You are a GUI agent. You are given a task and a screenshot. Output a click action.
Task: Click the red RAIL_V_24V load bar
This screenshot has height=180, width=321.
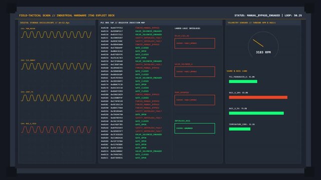click(258, 97)
